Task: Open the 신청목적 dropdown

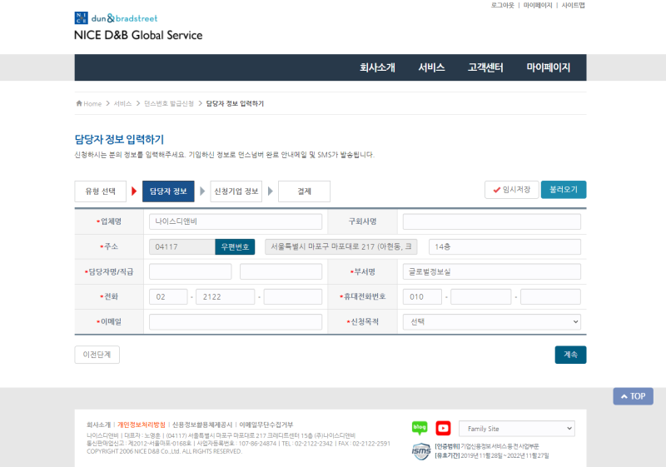Action: 491,322
